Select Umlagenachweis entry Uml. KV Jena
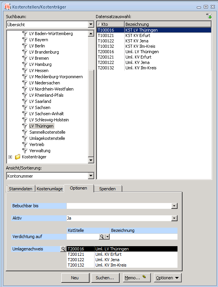Image resolution: width=218 pixels, height=287 pixels. [x=122, y=260]
